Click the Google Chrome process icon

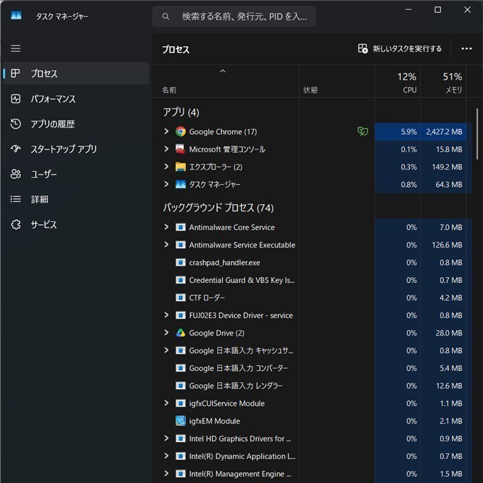[x=180, y=131]
